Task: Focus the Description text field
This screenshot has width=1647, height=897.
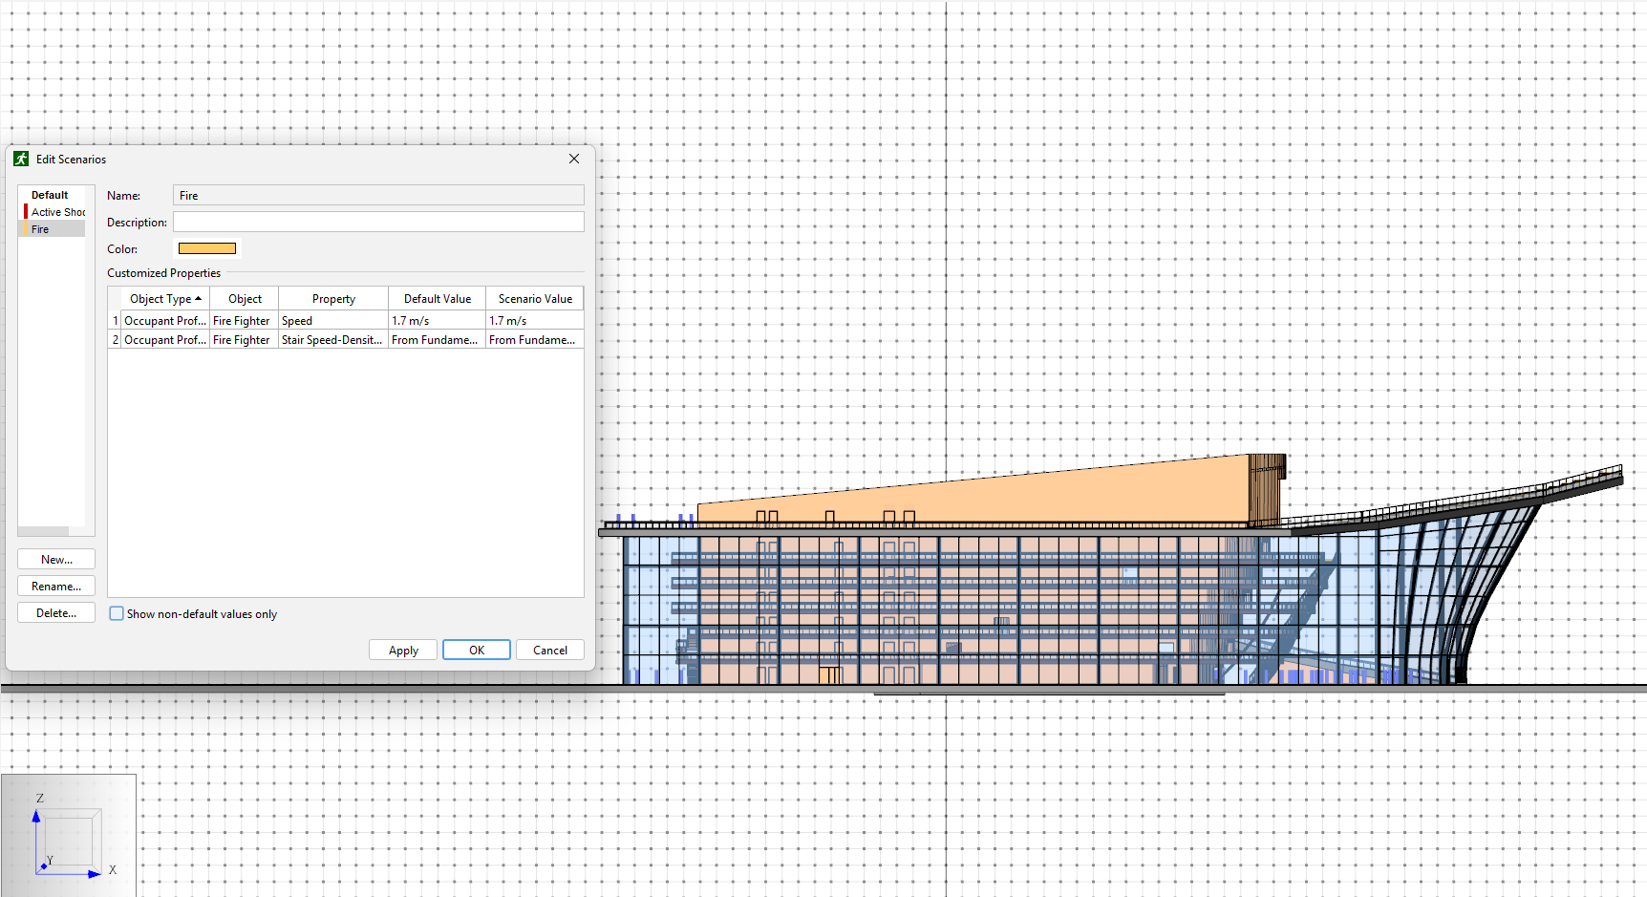Action: click(x=378, y=223)
